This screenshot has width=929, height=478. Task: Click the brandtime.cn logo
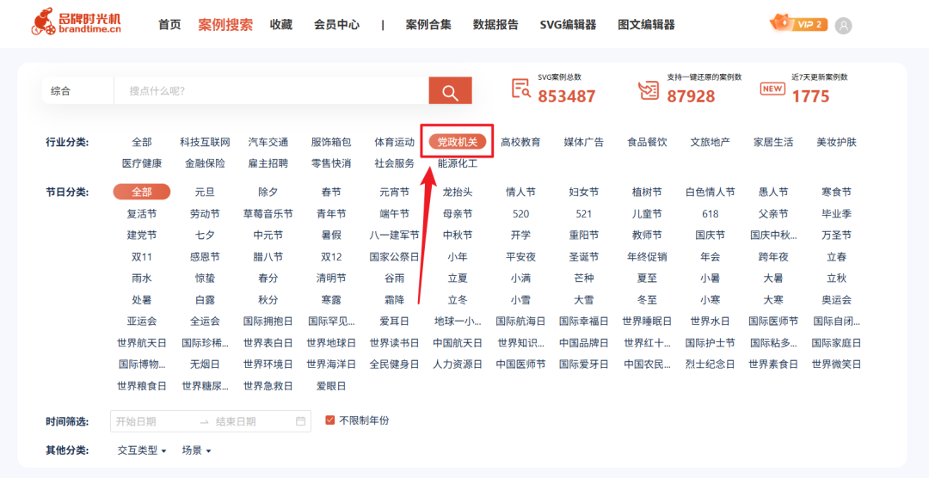pos(76,21)
